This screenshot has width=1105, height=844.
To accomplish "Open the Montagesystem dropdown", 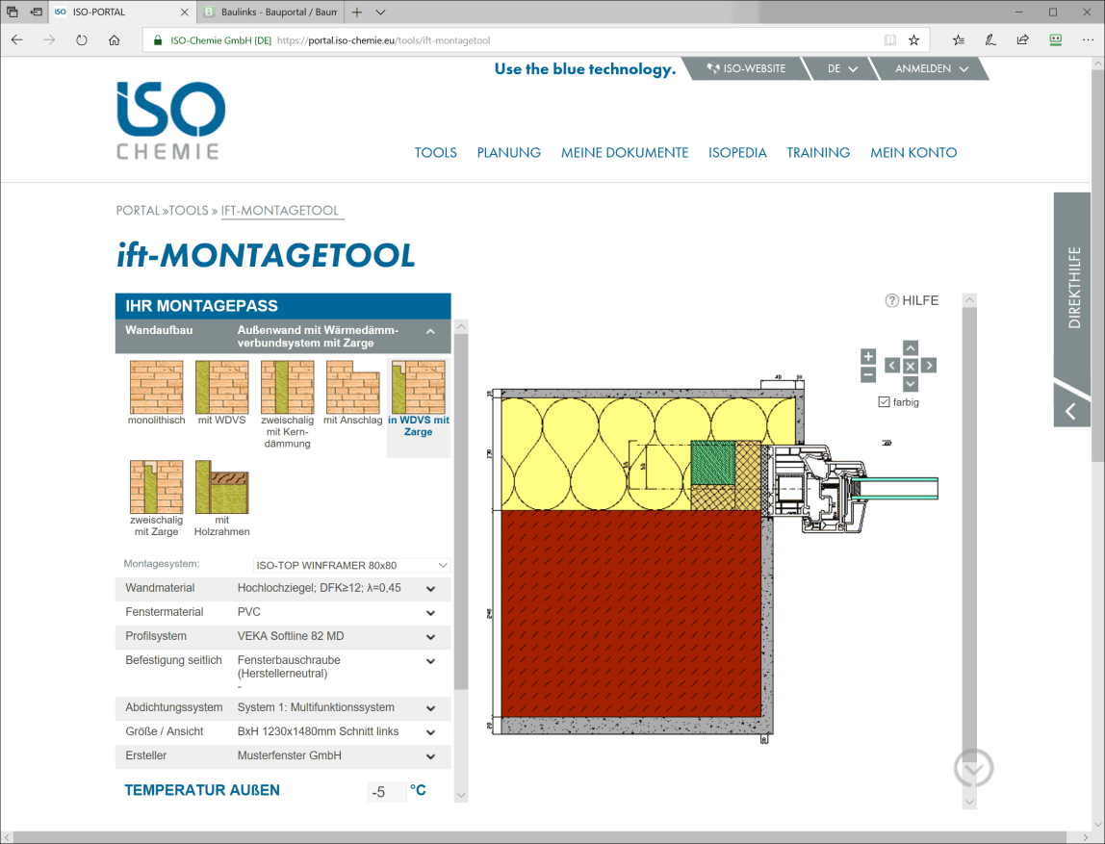I will pyautogui.click(x=351, y=565).
